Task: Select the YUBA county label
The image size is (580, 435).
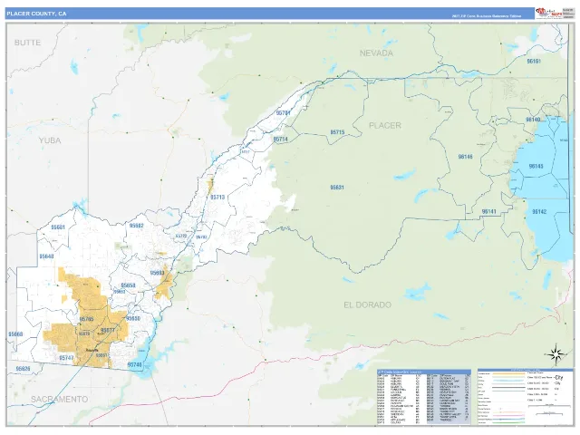Action: pyautogui.click(x=50, y=140)
